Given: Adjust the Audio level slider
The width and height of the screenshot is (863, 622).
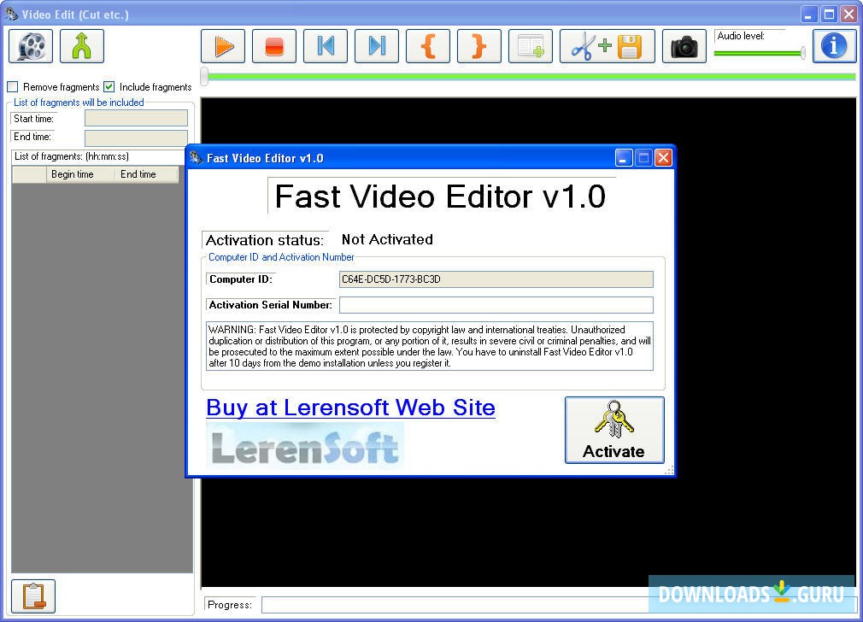Looking at the screenshot, I should click(x=760, y=53).
